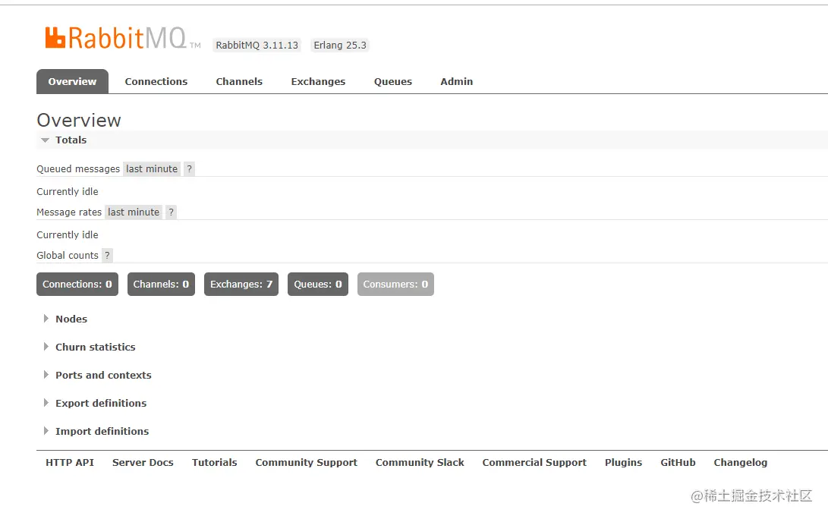The height and width of the screenshot is (519, 828).
Task: Click the Exchanges: 7 count button
Action: tap(241, 284)
